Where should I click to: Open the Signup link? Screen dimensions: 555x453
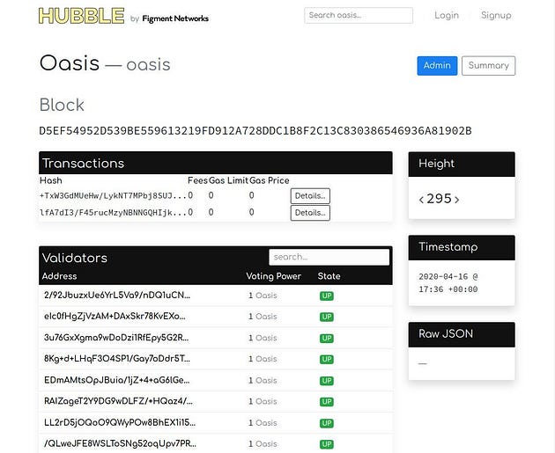pos(496,15)
